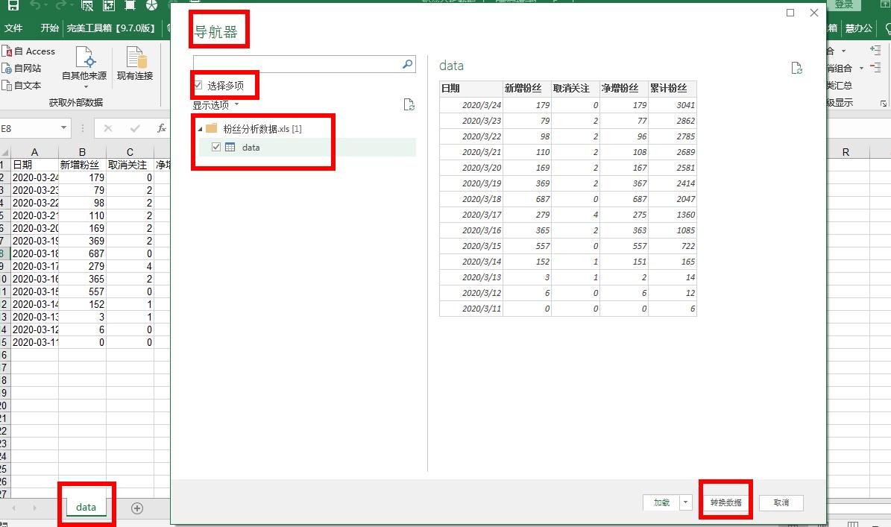
Task: Open From Other Sources (自其他来源) menu
Action: (84, 67)
